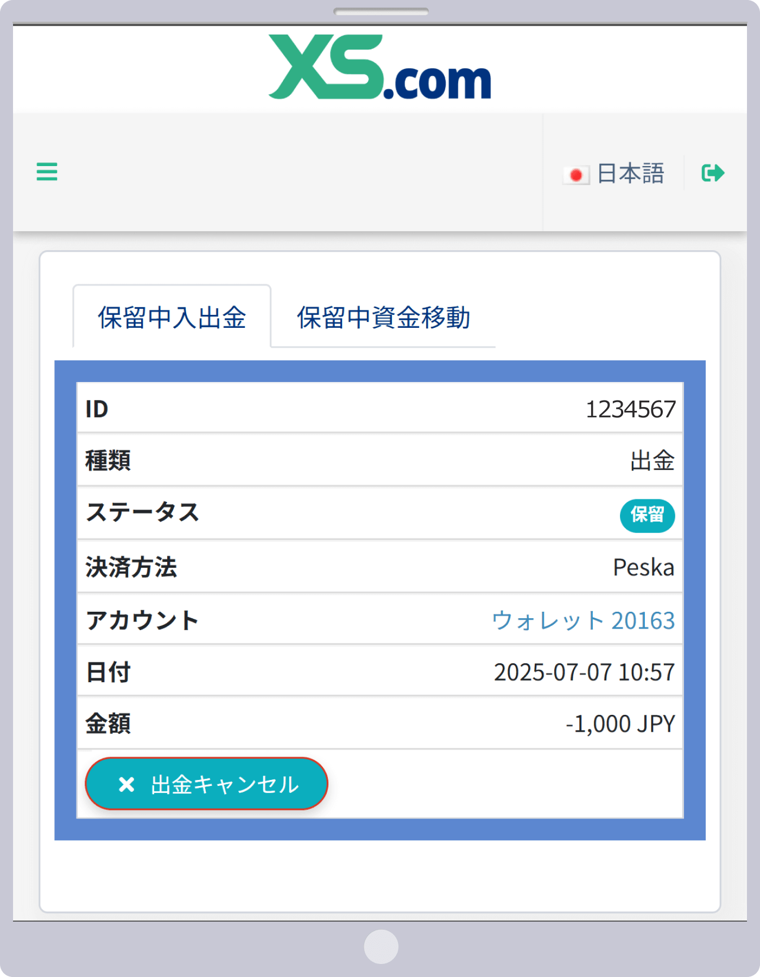The image size is (760, 977).
Task: Click the logout arrow icon
Action: point(713,173)
